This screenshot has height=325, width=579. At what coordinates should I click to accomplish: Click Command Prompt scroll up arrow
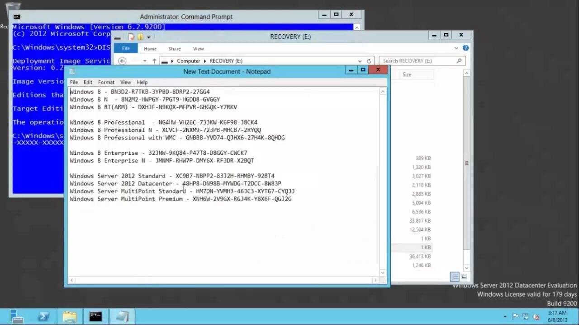(x=356, y=28)
